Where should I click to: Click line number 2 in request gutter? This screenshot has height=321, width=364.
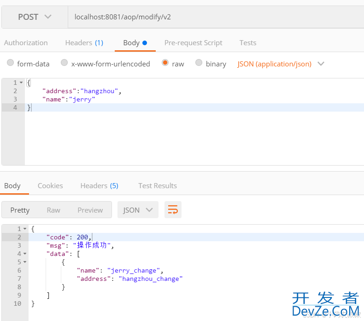pos(15,91)
